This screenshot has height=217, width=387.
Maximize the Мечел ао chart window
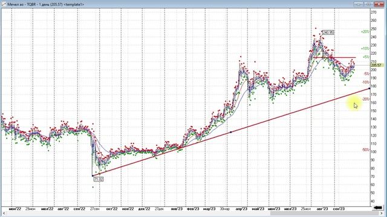pyautogui.click(x=368, y=4)
